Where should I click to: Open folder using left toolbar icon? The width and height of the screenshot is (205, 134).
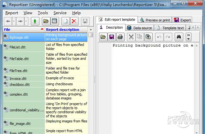click(46, 21)
